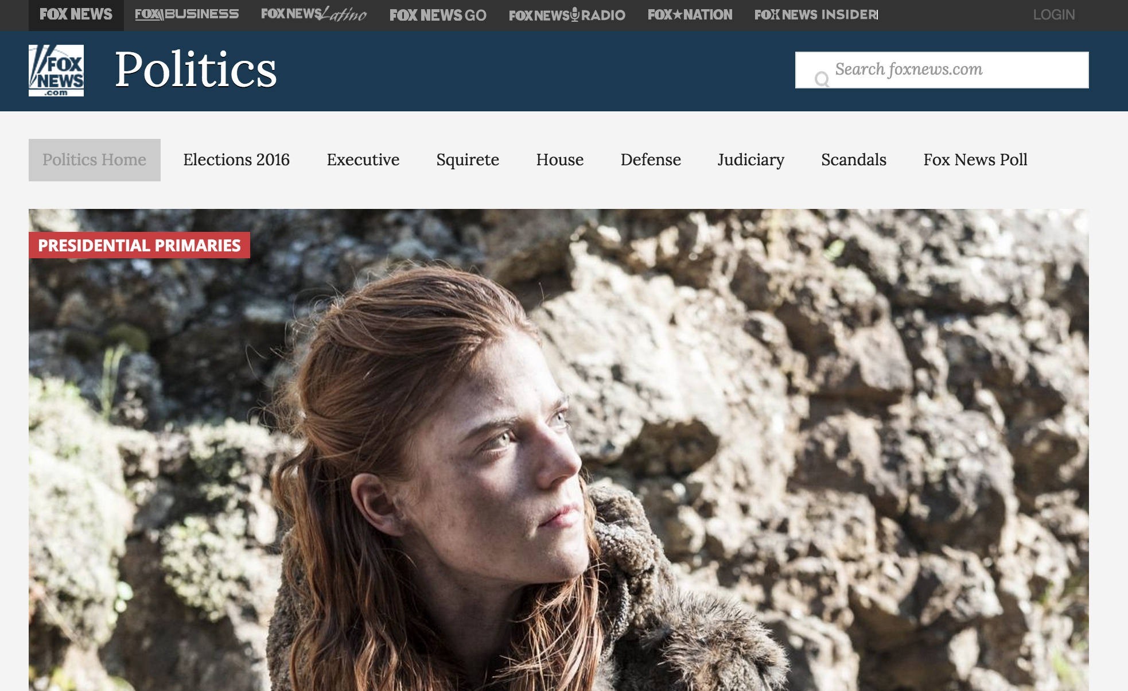Click the Presidential Primaries red label

click(x=139, y=245)
